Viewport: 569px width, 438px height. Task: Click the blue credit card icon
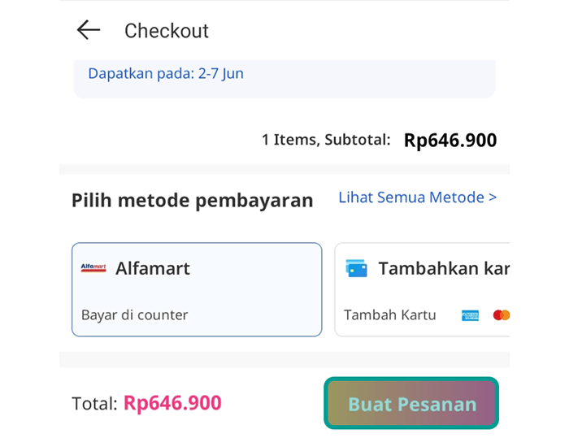[356, 268]
